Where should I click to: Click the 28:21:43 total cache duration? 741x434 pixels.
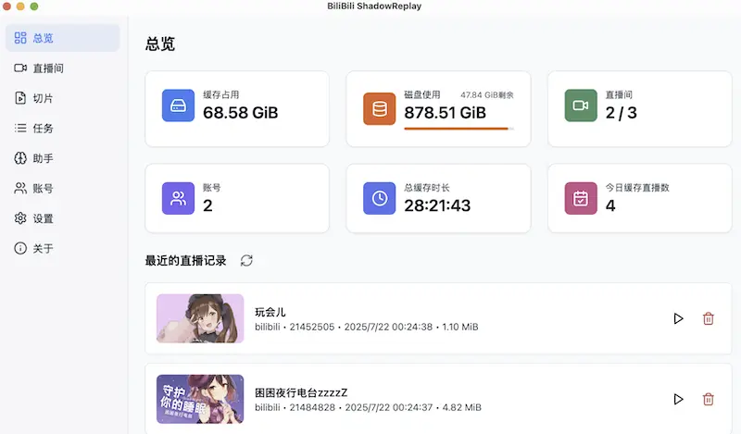[x=437, y=205]
